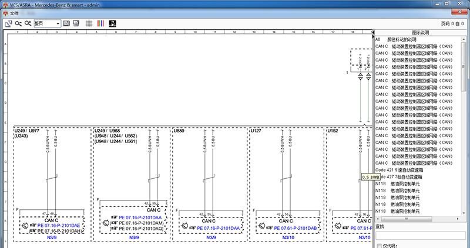Viewport: 470px width, 248px height.
Task: Click the zoom in magnifier icon
Action: tap(28, 23)
